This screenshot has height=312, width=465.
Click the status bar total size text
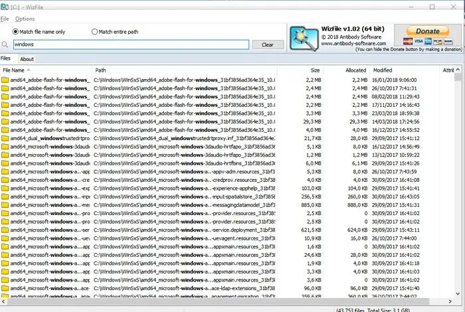pos(373,310)
